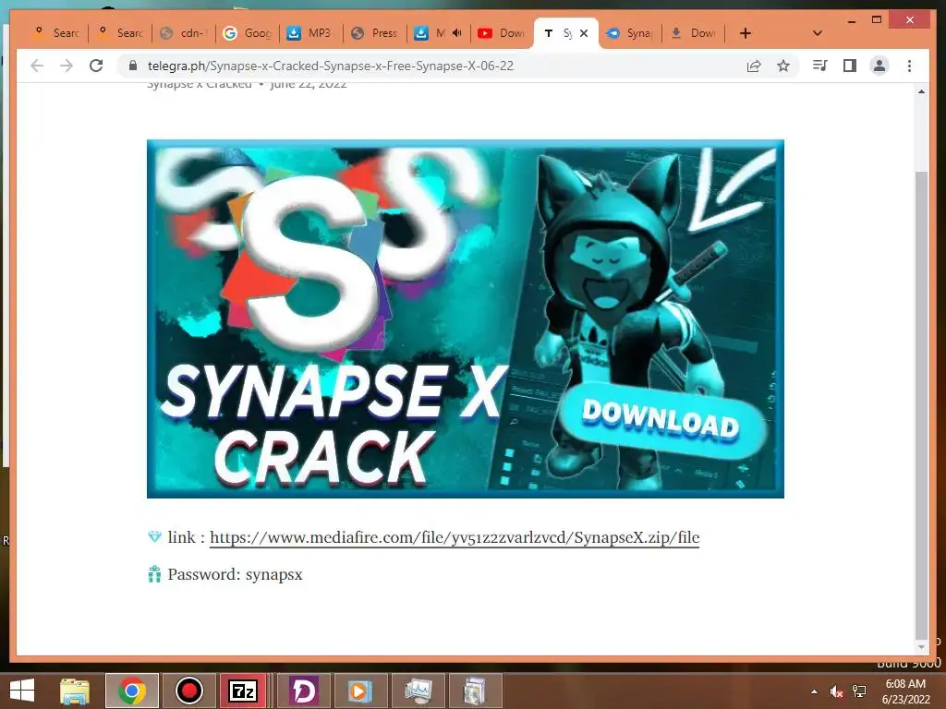Mute the tab playing audio
The width and height of the screenshot is (946, 709).
[456, 33]
